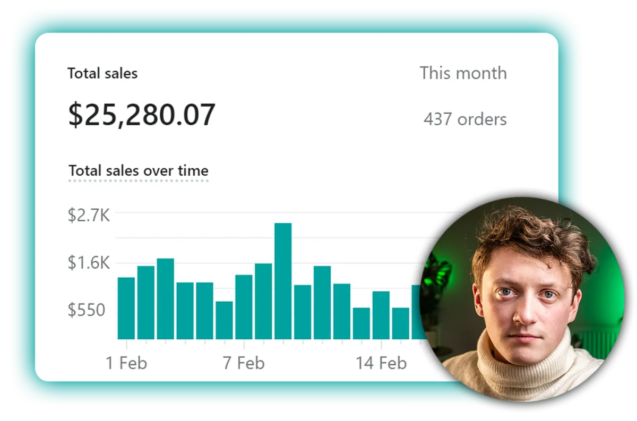Select the bar directly above "14 Feb"
Viewport: 637px width, 421px height.
(381, 315)
